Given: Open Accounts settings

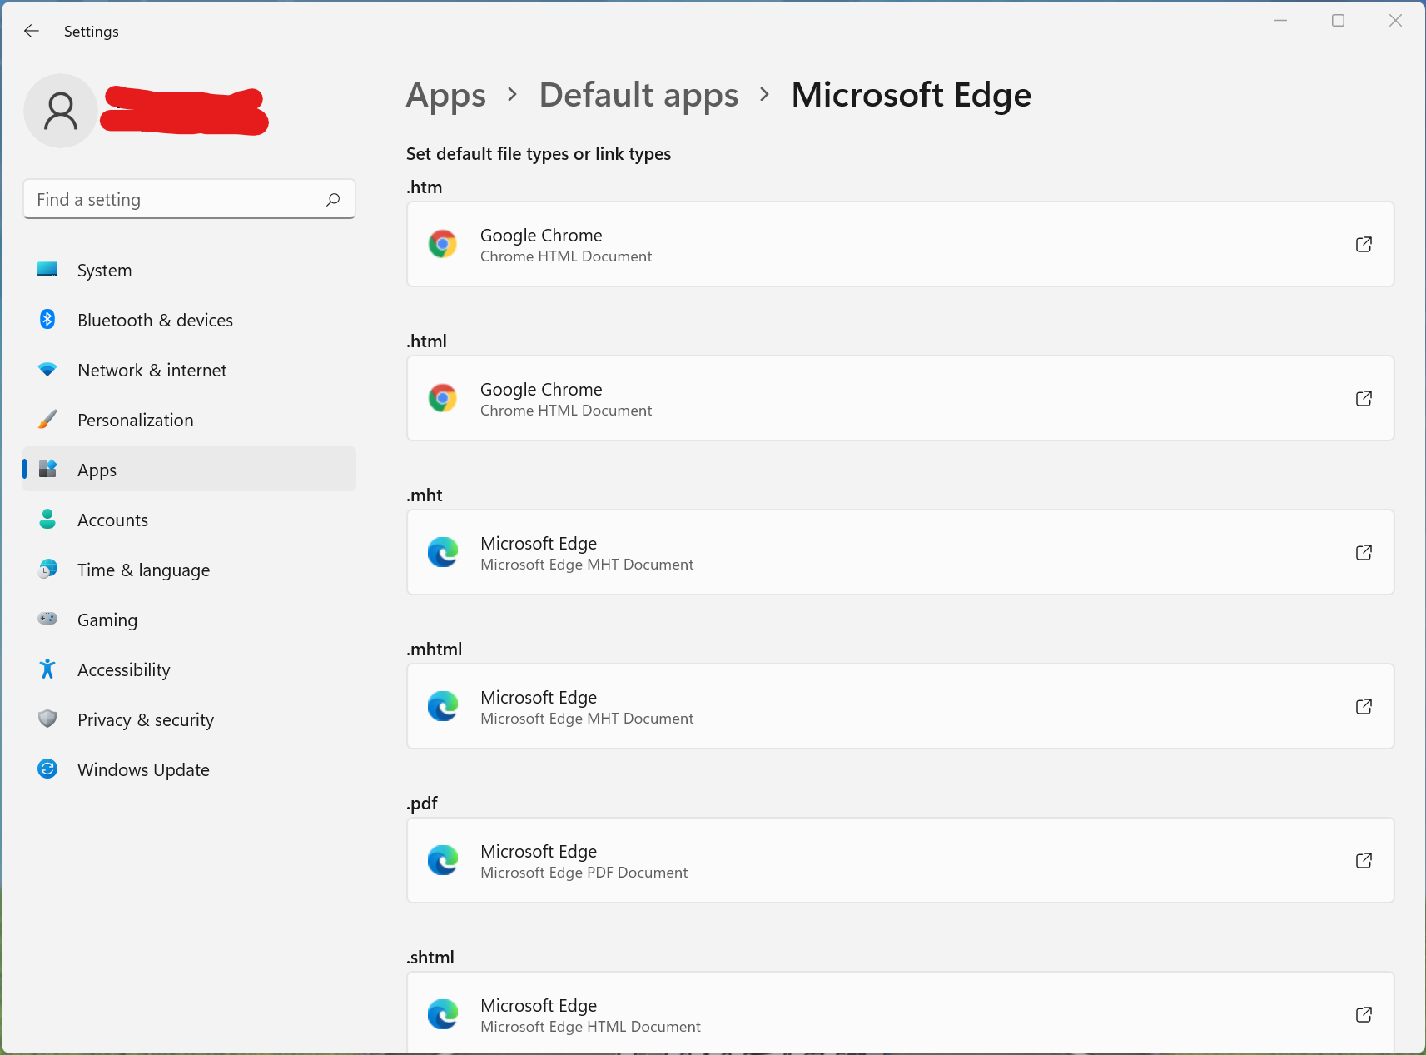Looking at the screenshot, I should pos(190,520).
